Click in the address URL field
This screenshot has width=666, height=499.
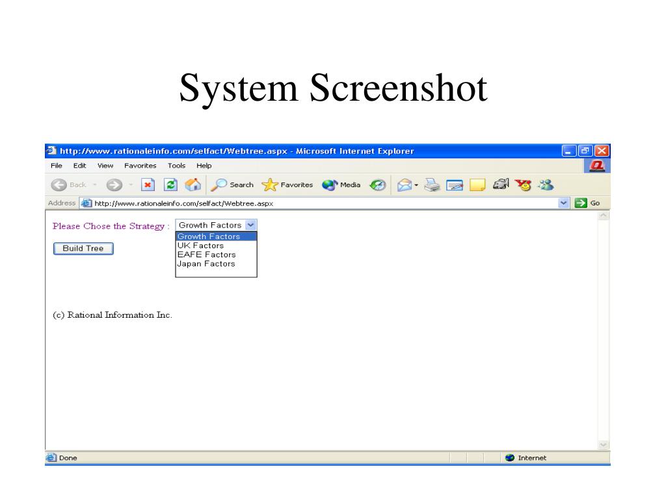(325, 203)
